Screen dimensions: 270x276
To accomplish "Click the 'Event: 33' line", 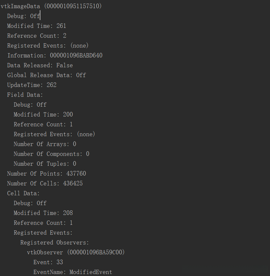I will pyautogui.click(x=48, y=262).
